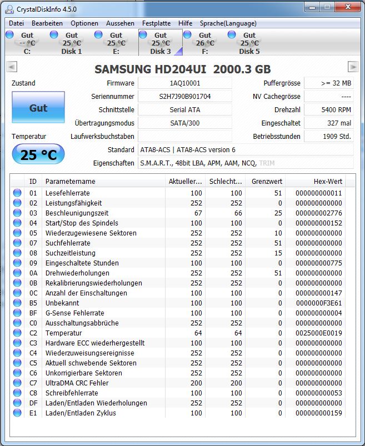Select the F: drive tab
Screen dimensions: 365x446
[x=205, y=43]
